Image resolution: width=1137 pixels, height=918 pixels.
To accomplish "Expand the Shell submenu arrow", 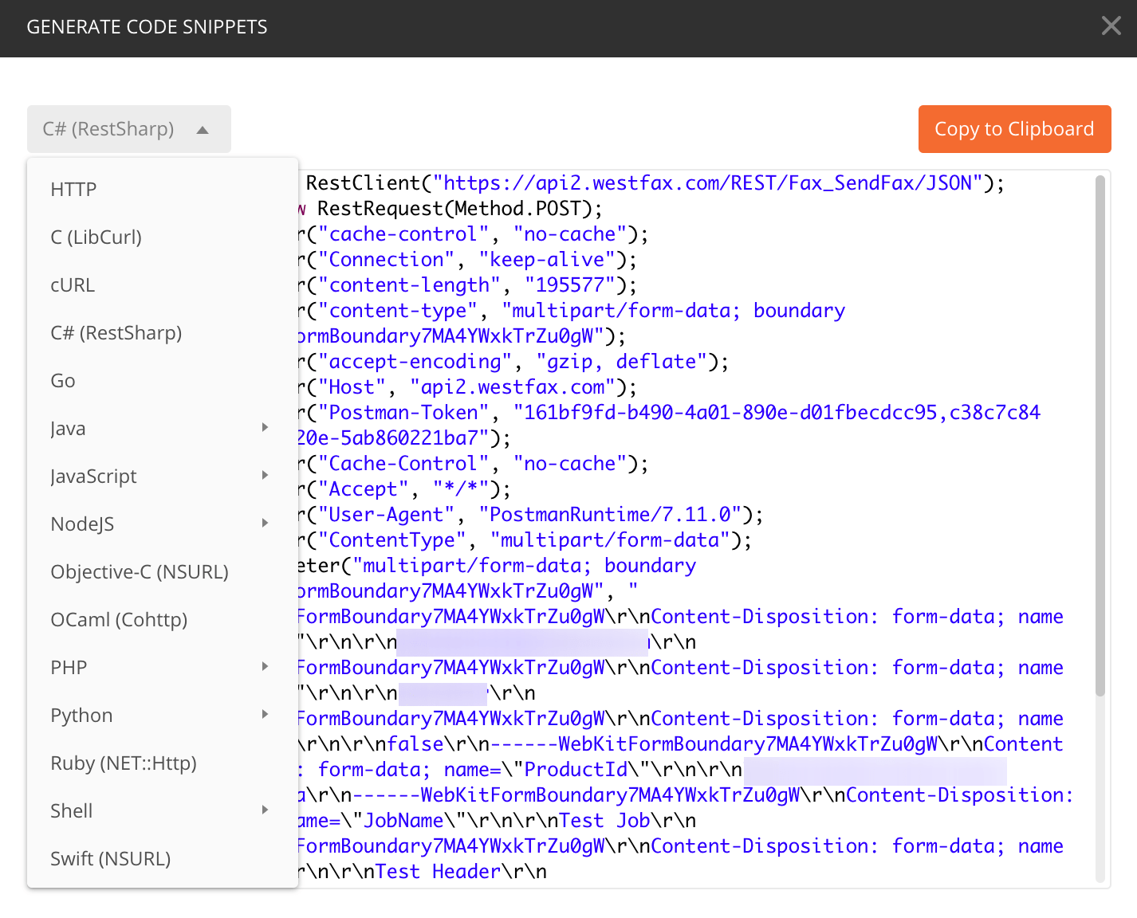I will click(x=265, y=810).
